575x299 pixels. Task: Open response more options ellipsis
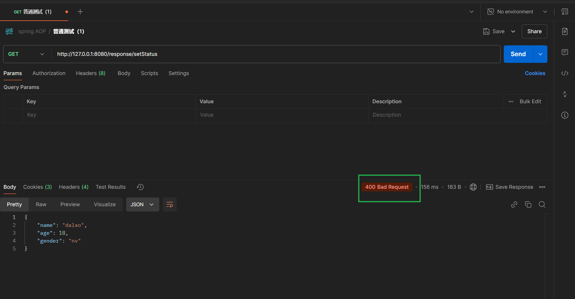[542, 187]
